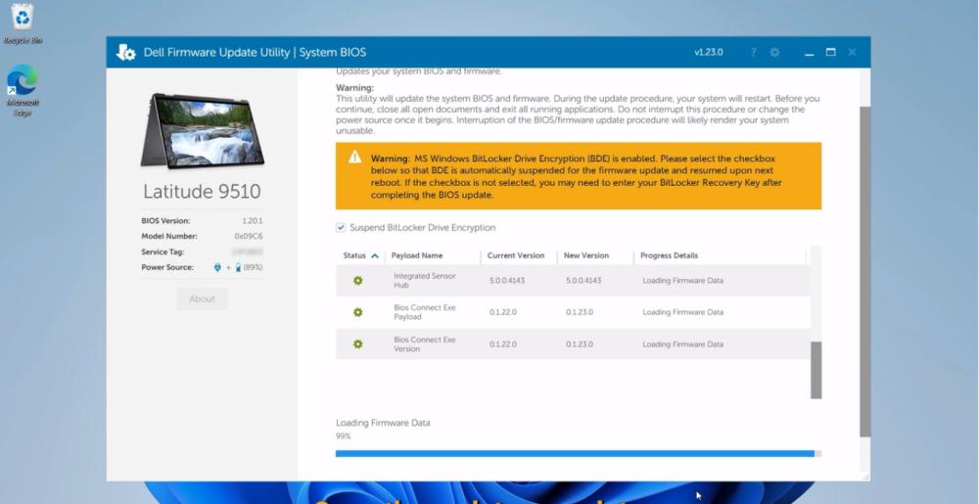This screenshot has height=504, width=979.
Task: Click Bios Connect Exe Payload status gear
Action: point(357,312)
